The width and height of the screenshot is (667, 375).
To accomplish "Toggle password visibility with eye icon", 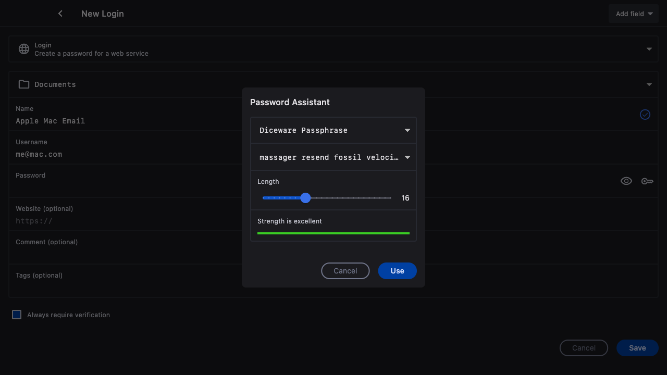I will click(626, 181).
